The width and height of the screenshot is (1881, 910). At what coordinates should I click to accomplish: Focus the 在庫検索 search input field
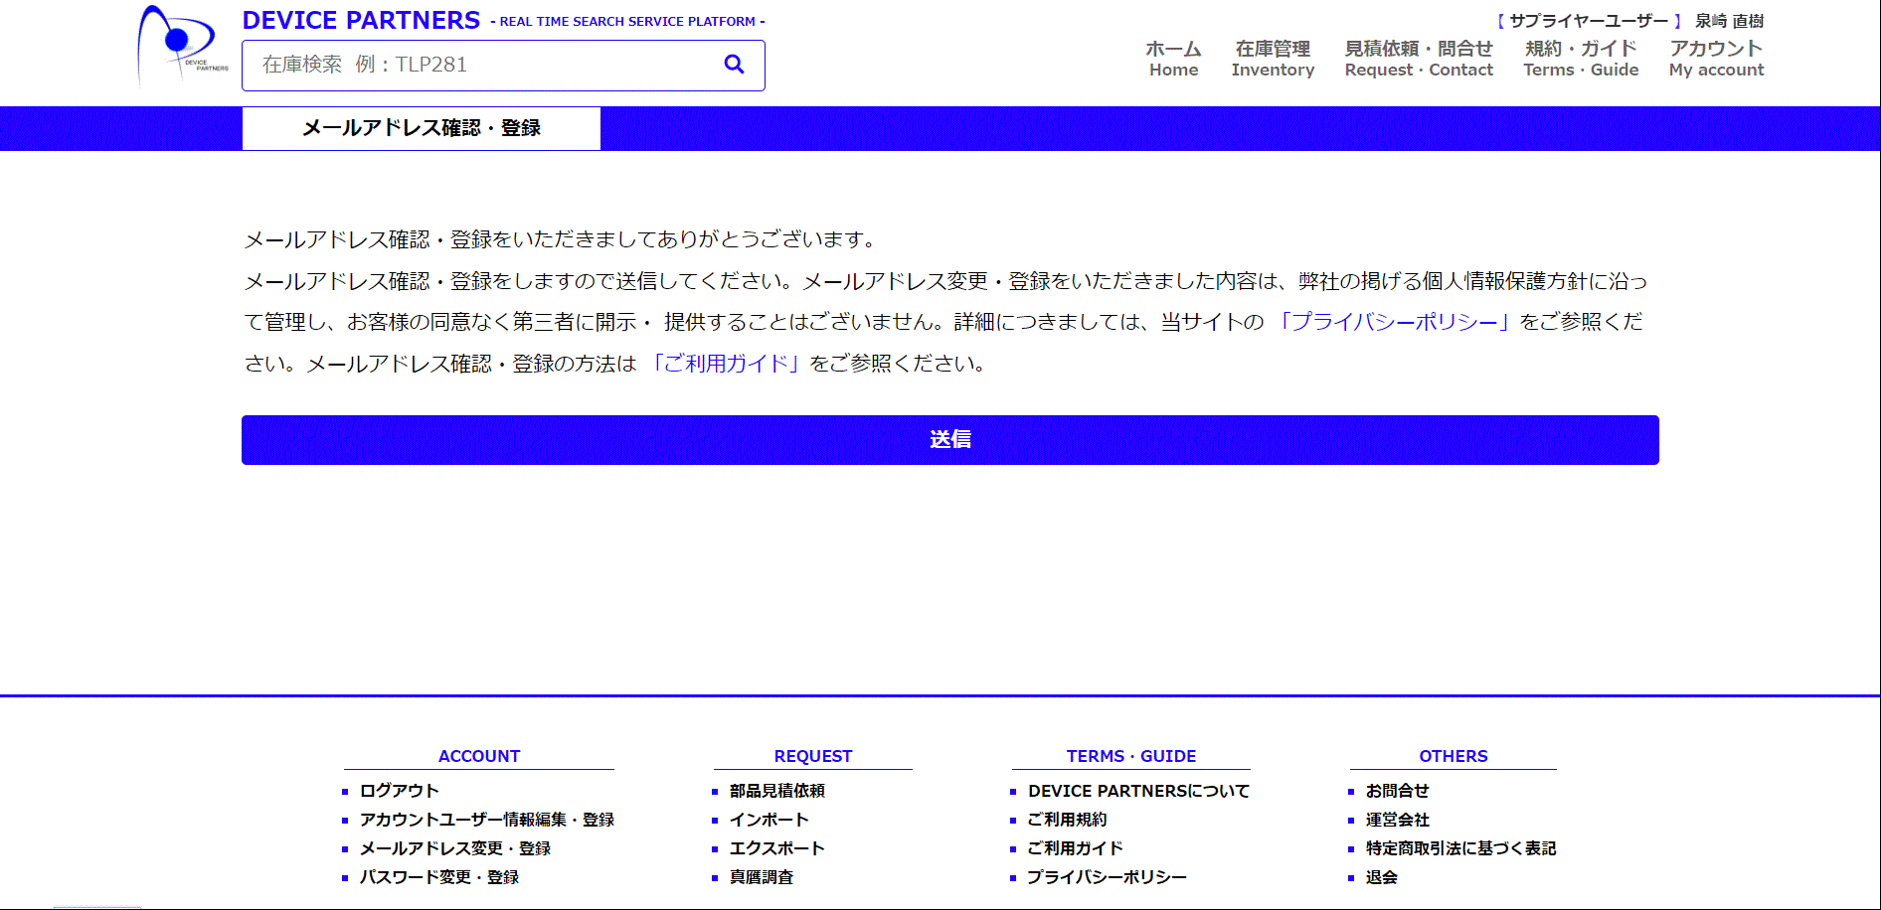[503, 66]
